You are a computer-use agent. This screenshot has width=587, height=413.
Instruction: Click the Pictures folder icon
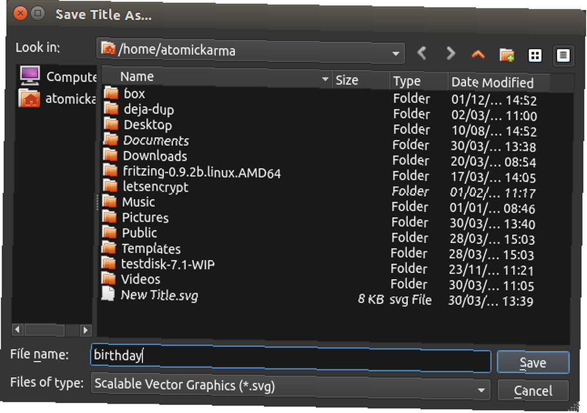pyautogui.click(x=110, y=216)
